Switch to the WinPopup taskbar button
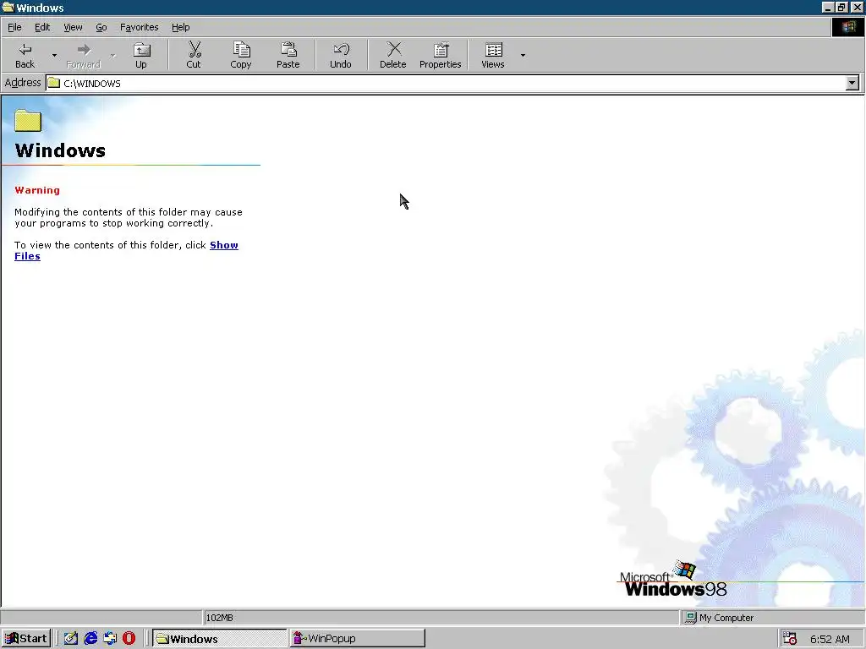Viewport: 866px width, 649px height. 358,639
